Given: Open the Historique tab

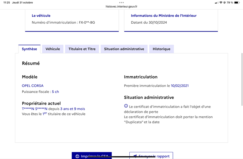Looking at the screenshot, I should coord(162,49).
